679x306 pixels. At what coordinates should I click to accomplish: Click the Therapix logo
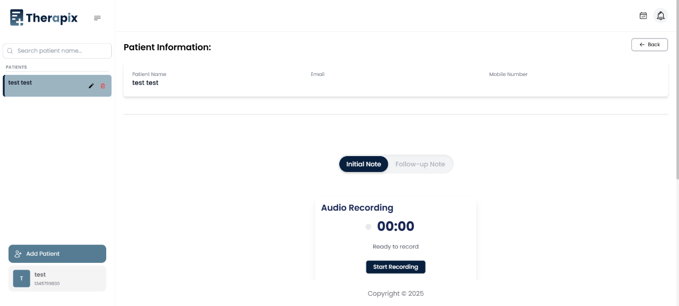pyautogui.click(x=44, y=18)
